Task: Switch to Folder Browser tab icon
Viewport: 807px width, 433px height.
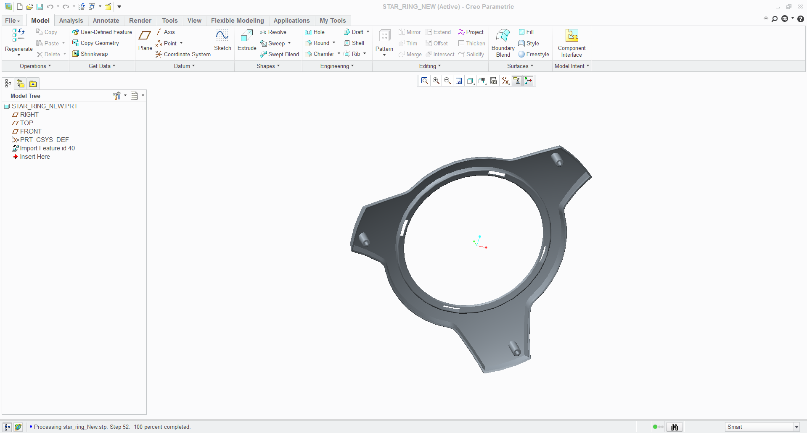Action: 20,84
